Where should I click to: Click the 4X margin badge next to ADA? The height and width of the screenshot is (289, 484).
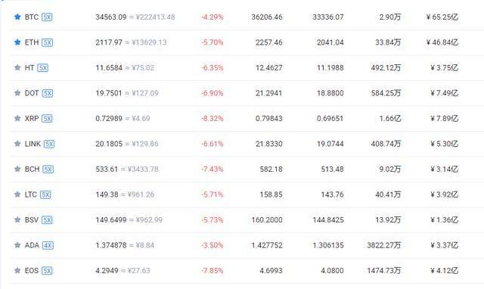[x=48, y=245]
